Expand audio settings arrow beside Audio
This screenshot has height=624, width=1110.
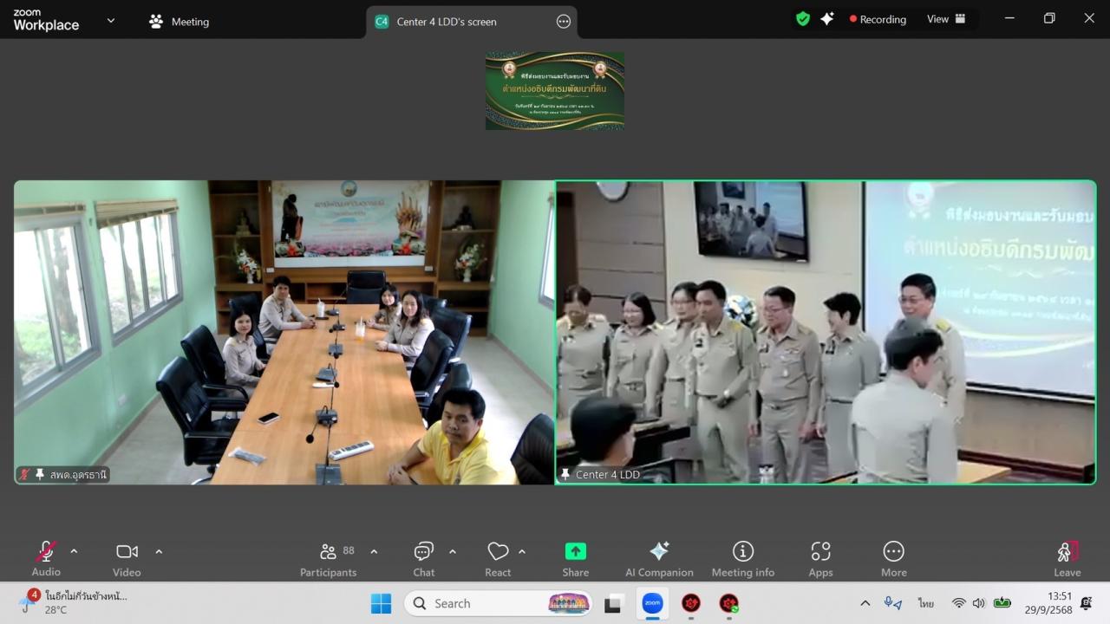[74, 551]
